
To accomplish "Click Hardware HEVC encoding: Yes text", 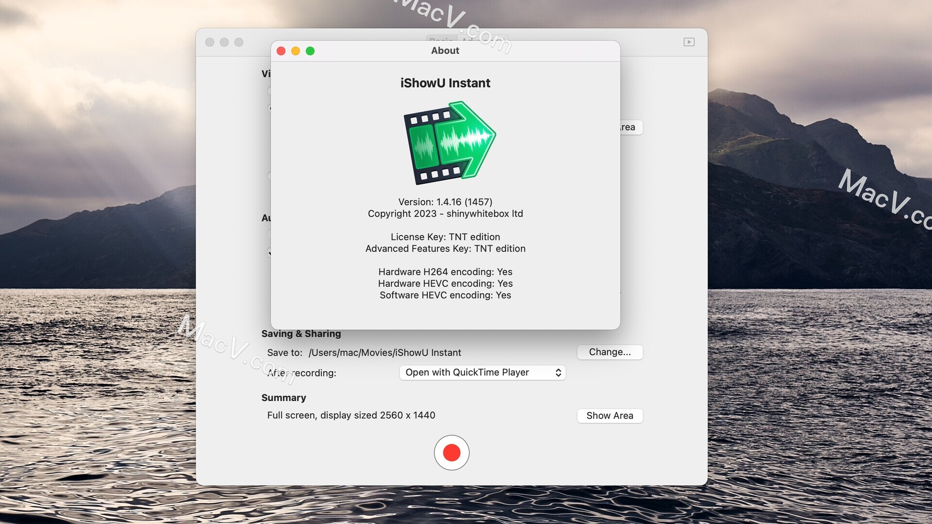I will pos(445,283).
